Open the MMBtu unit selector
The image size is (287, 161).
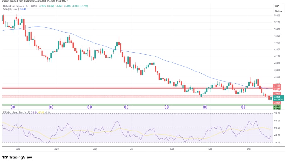tap(277, 11)
